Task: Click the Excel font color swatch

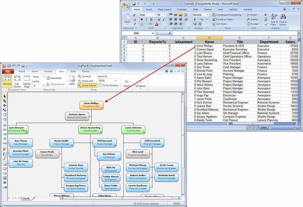Action: [157, 24]
